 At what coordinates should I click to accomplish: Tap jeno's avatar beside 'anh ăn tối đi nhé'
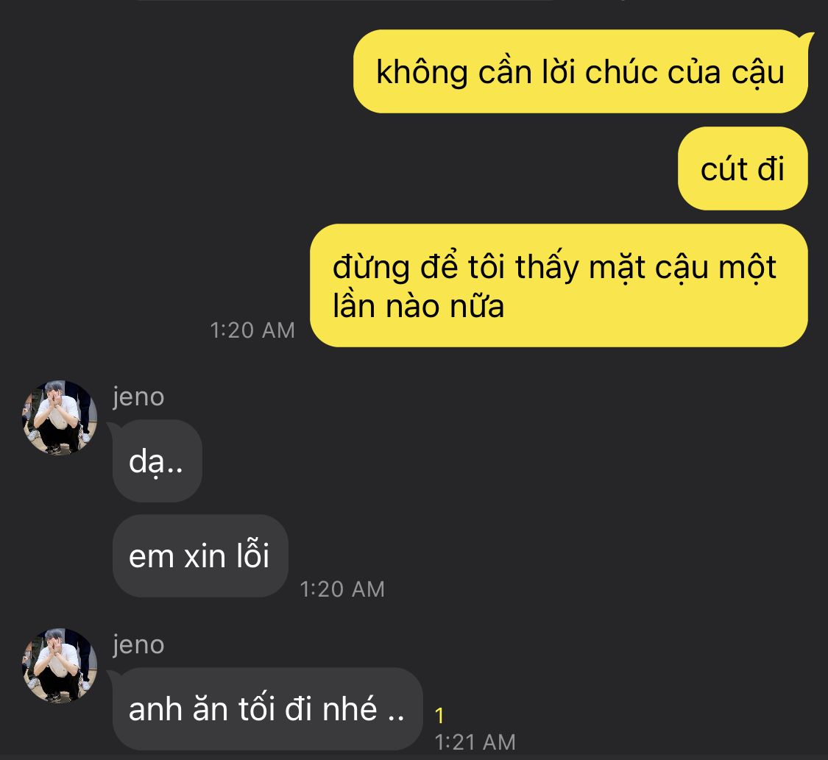pos(60,666)
